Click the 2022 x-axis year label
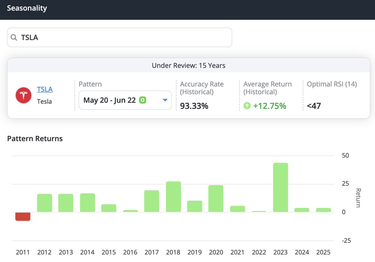 [x=259, y=252]
